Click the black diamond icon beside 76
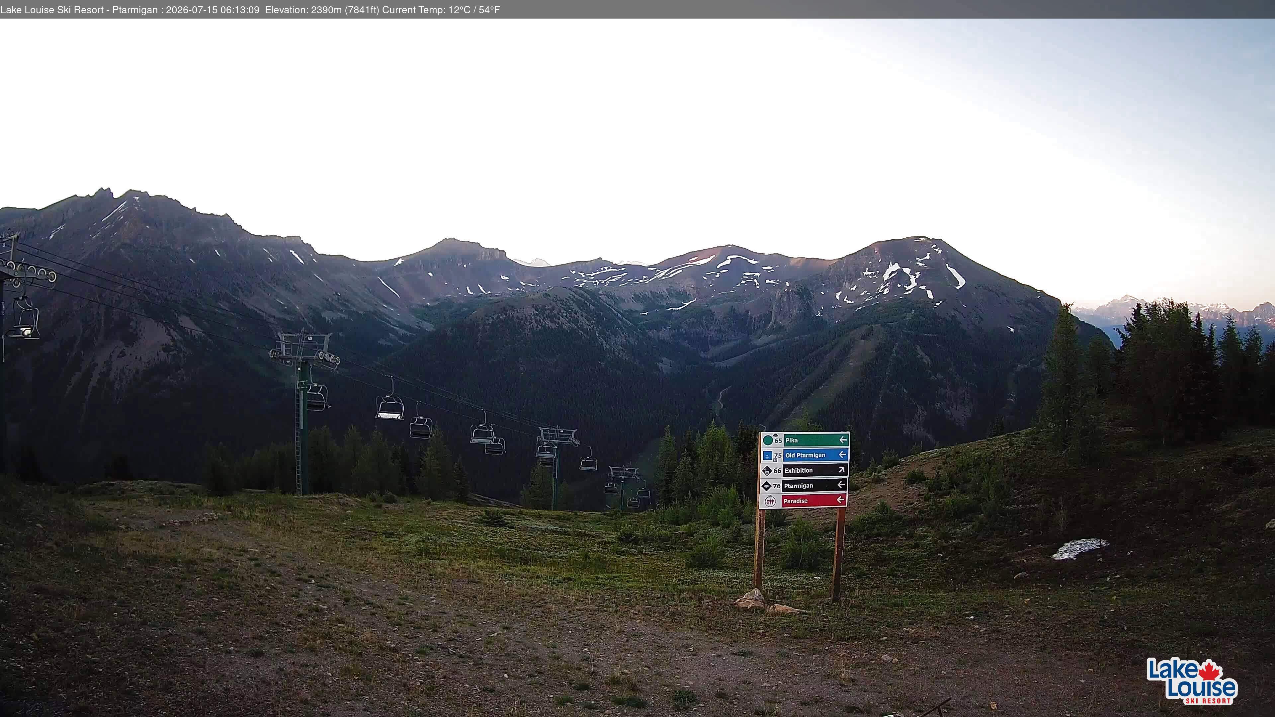 click(767, 486)
